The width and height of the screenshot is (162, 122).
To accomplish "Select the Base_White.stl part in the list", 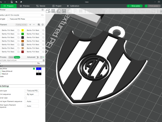I will 7,71.
